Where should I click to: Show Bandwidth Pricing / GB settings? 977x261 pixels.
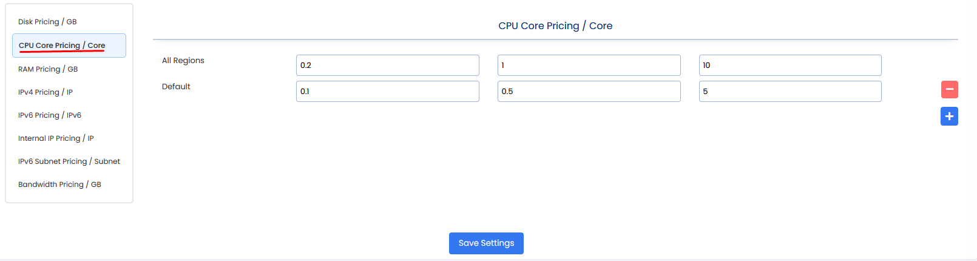tap(59, 185)
